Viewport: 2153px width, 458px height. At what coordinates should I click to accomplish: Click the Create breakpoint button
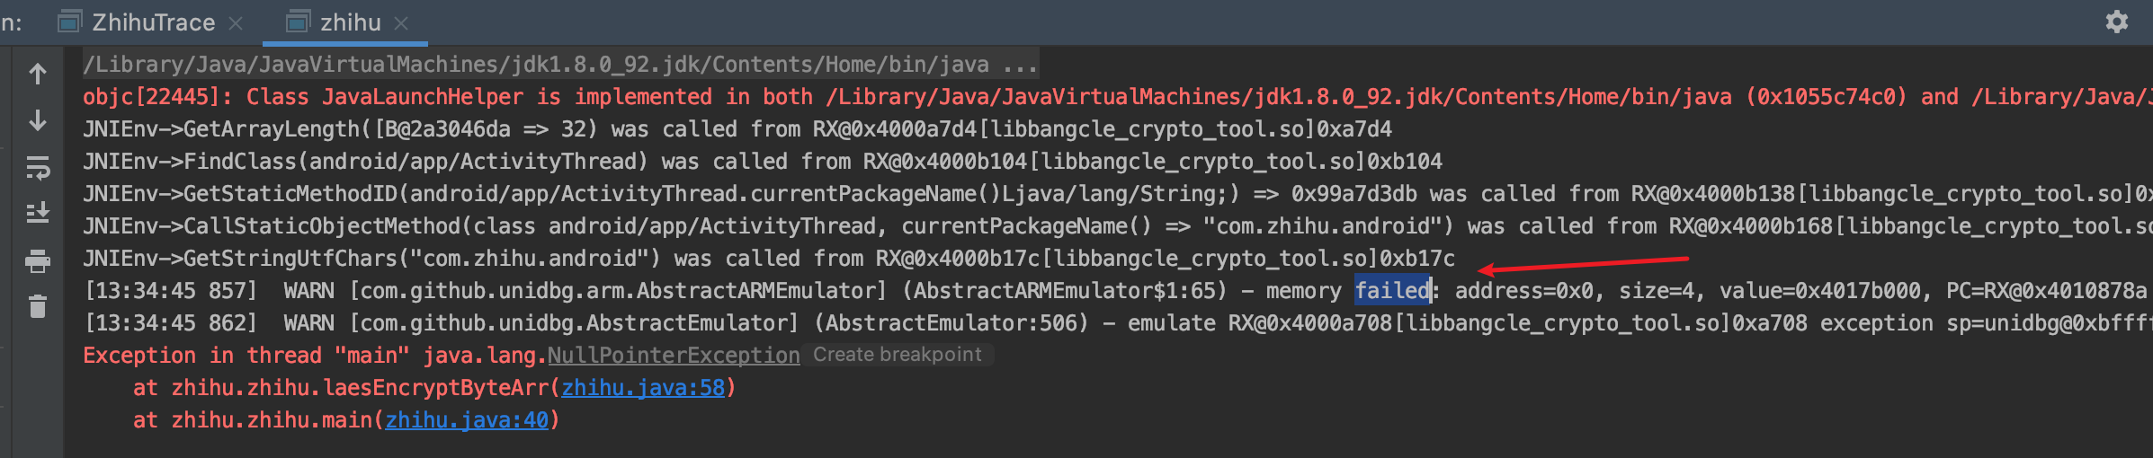click(897, 355)
